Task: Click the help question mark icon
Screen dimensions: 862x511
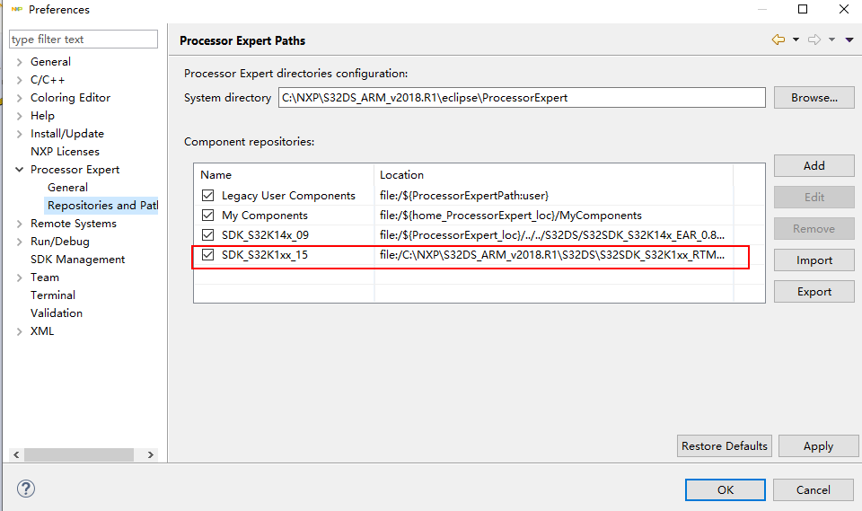Action: (x=25, y=489)
